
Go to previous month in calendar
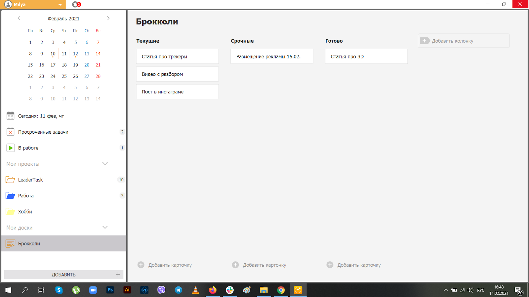point(19,18)
